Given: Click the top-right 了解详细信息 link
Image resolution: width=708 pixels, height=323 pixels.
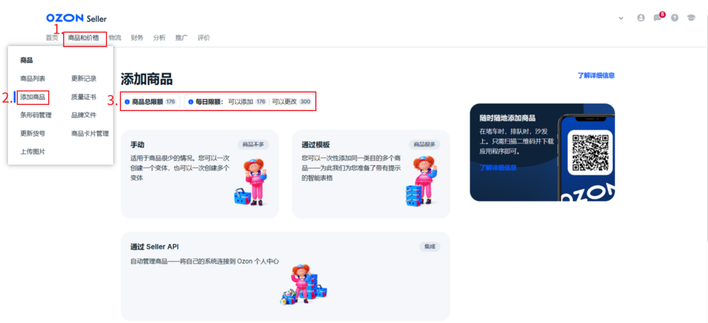Looking at the screenshot, I should coord(596,75).
